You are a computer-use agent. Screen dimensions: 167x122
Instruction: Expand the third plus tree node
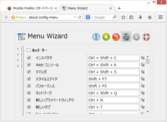pos(18,60)
